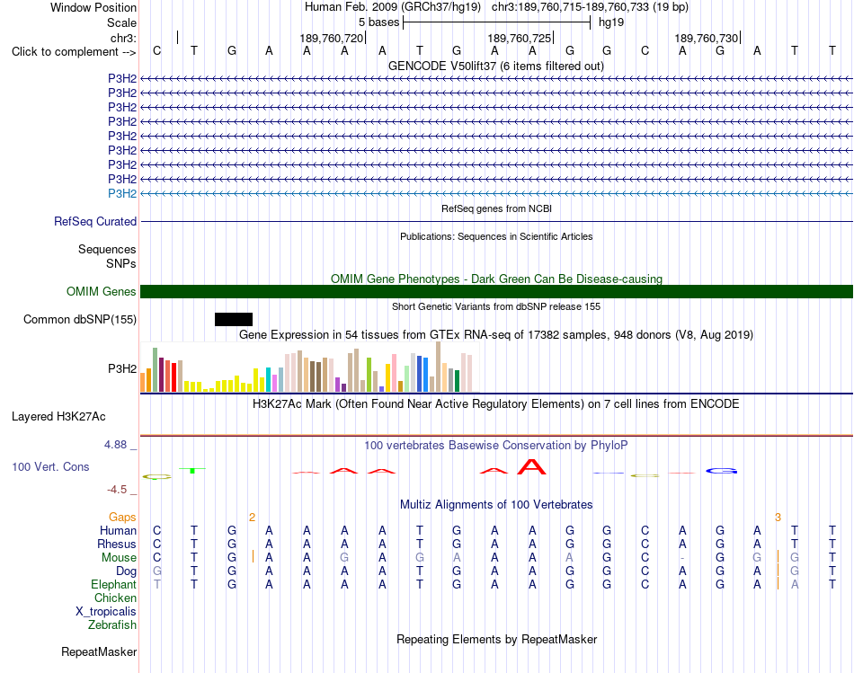The height and width of the screenshot is (673, 854).
Task: Click the orange gap count '2'
Action: (x=253, y=518)
